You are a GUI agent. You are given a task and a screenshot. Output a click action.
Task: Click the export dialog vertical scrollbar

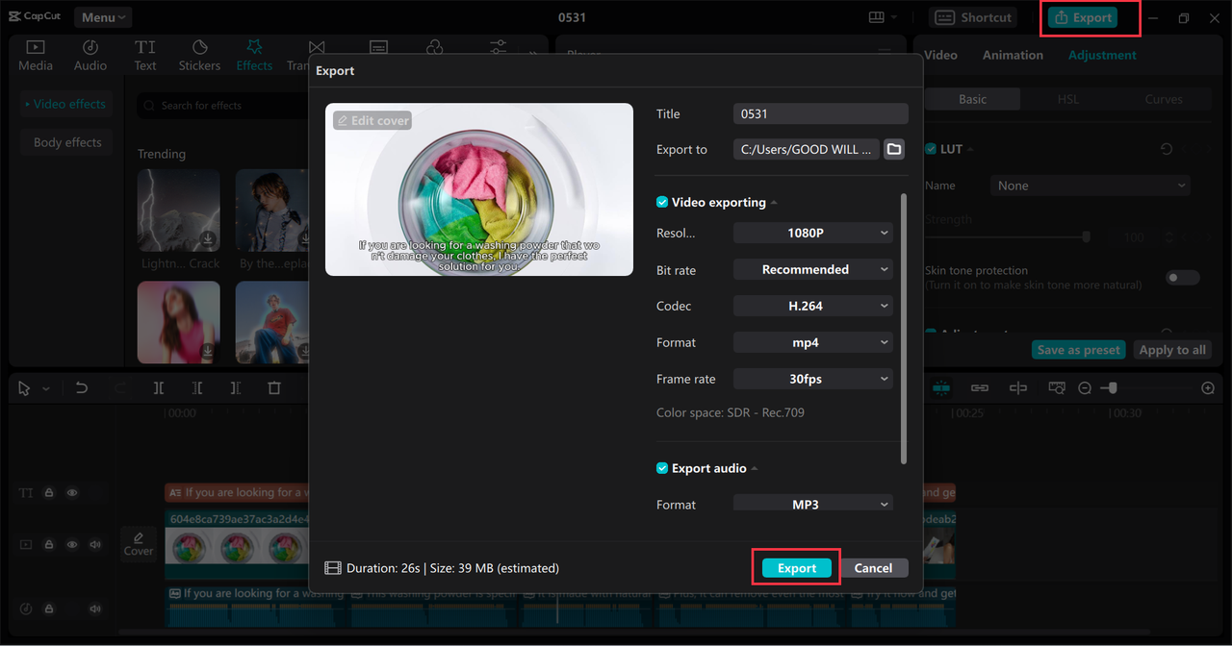pyautogui.click(x=903, y=328)
